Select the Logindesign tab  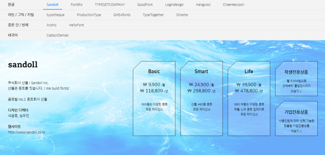tap(174, 5)
